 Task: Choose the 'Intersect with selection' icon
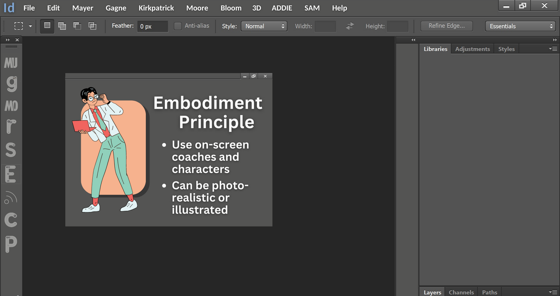coord(92,26)
